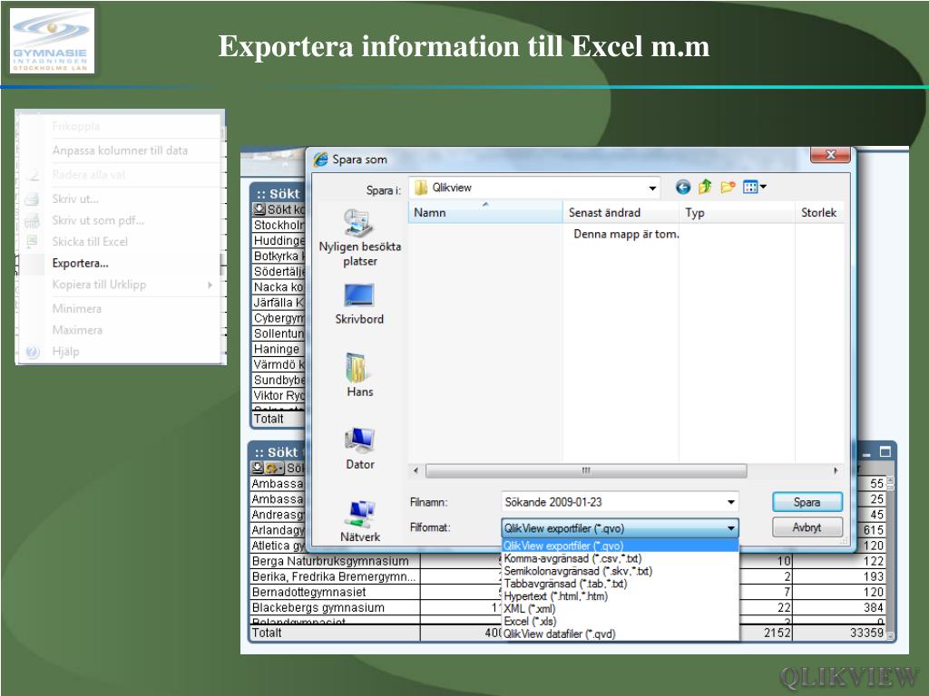Maximize the lower Sökt table panel
This screenshot has width=929, height=696.
[885, 451]
